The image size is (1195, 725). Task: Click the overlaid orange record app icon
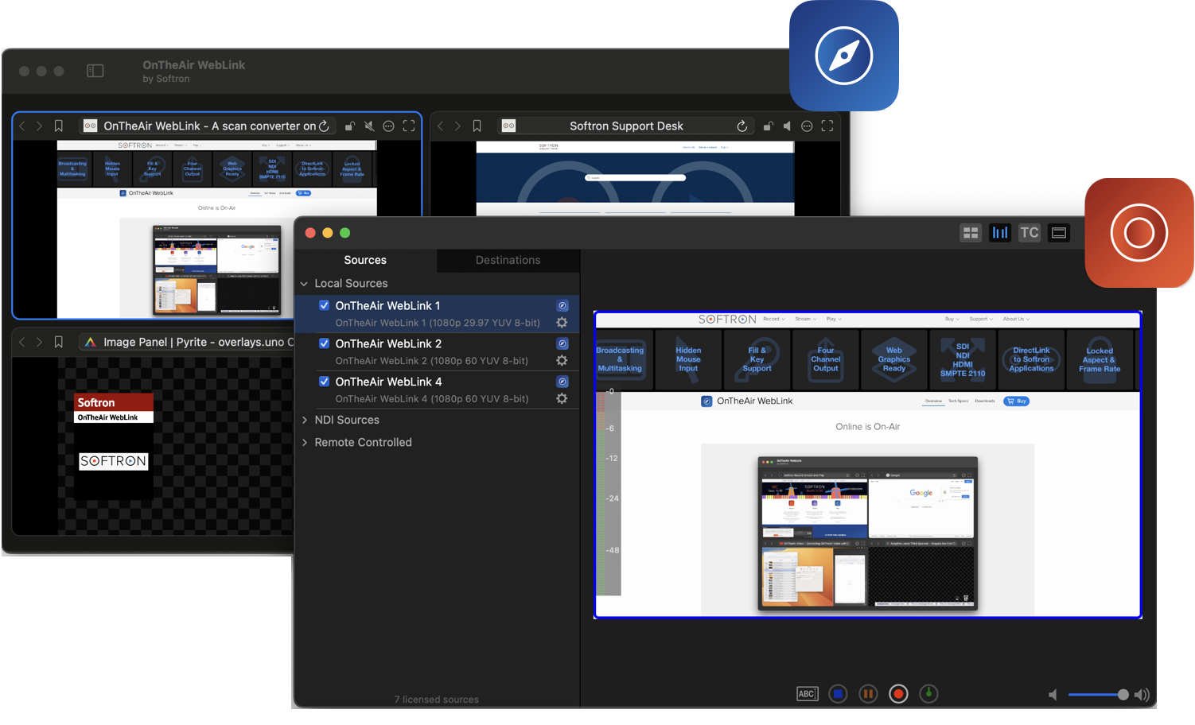[1139, 233]
